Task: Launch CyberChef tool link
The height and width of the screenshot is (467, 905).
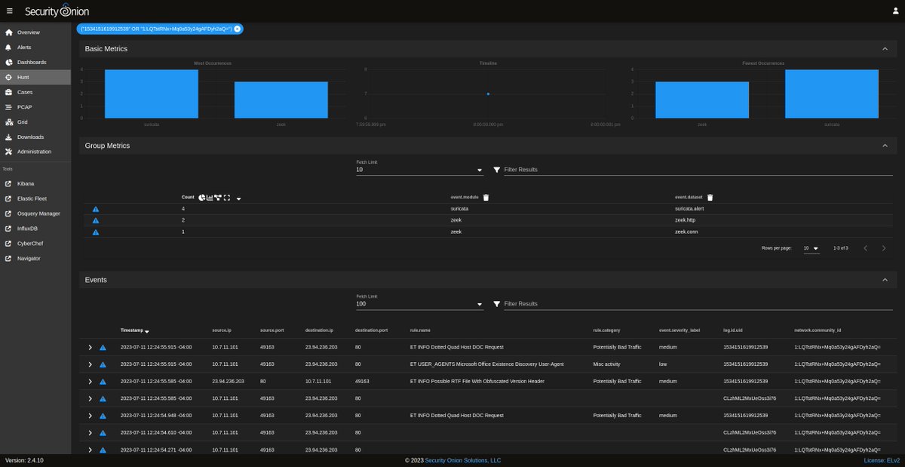Action: pyautogui.click(x=35, y=243)
